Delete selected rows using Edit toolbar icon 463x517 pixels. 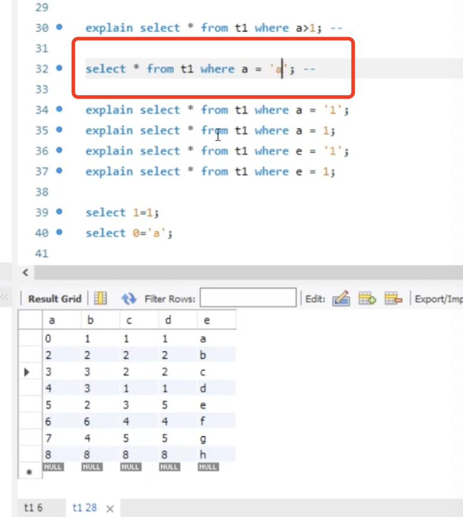click(x=393, y=299)
